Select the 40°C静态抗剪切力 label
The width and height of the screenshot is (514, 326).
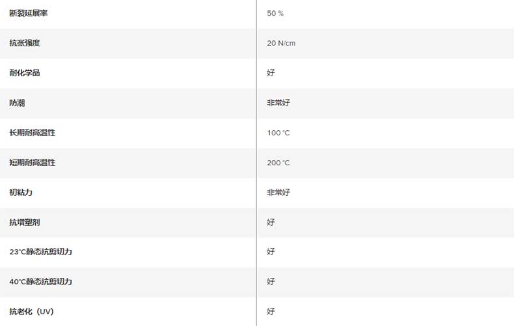(x=40, y=282)
